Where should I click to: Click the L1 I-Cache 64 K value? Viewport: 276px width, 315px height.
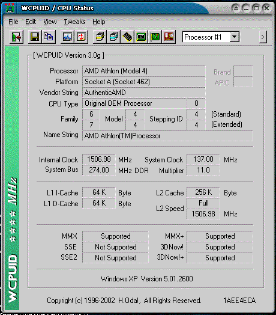[99, 192]
